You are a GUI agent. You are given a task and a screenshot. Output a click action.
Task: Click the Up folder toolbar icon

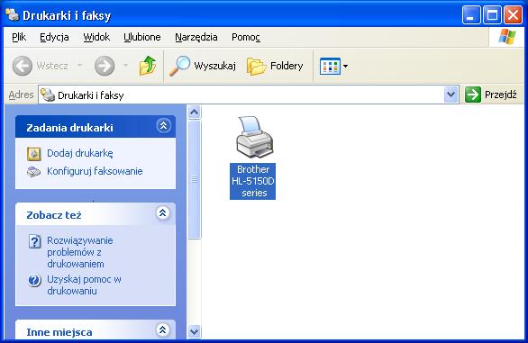coord(148,66)
